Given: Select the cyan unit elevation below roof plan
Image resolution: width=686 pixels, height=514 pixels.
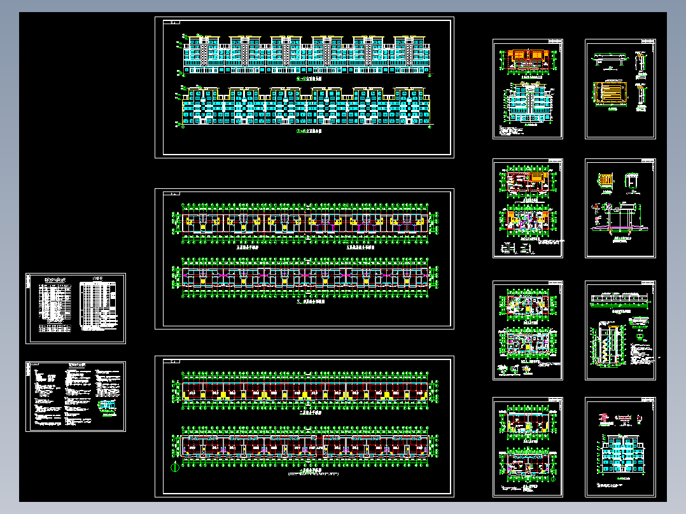Looking at the screenshot, I should [x=528, y=103].
